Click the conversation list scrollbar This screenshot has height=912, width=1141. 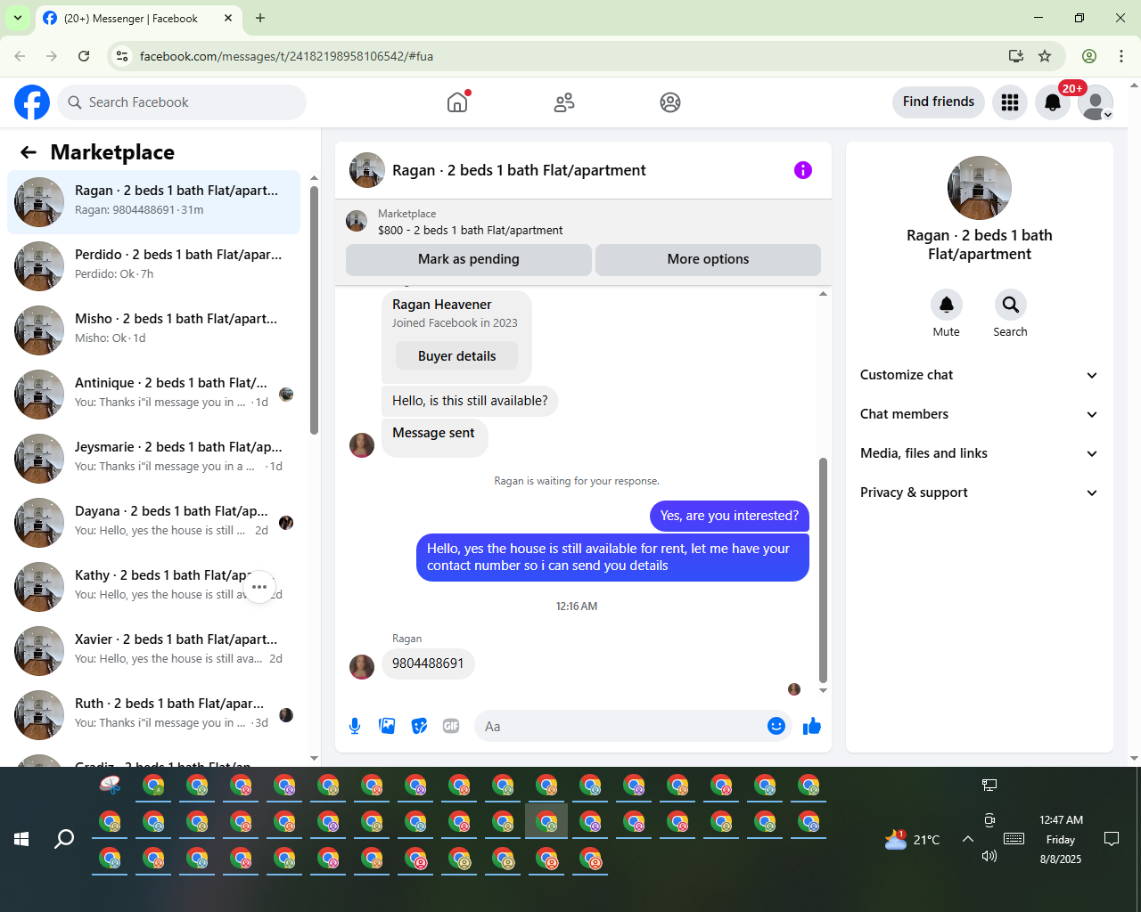coord(314,310)
